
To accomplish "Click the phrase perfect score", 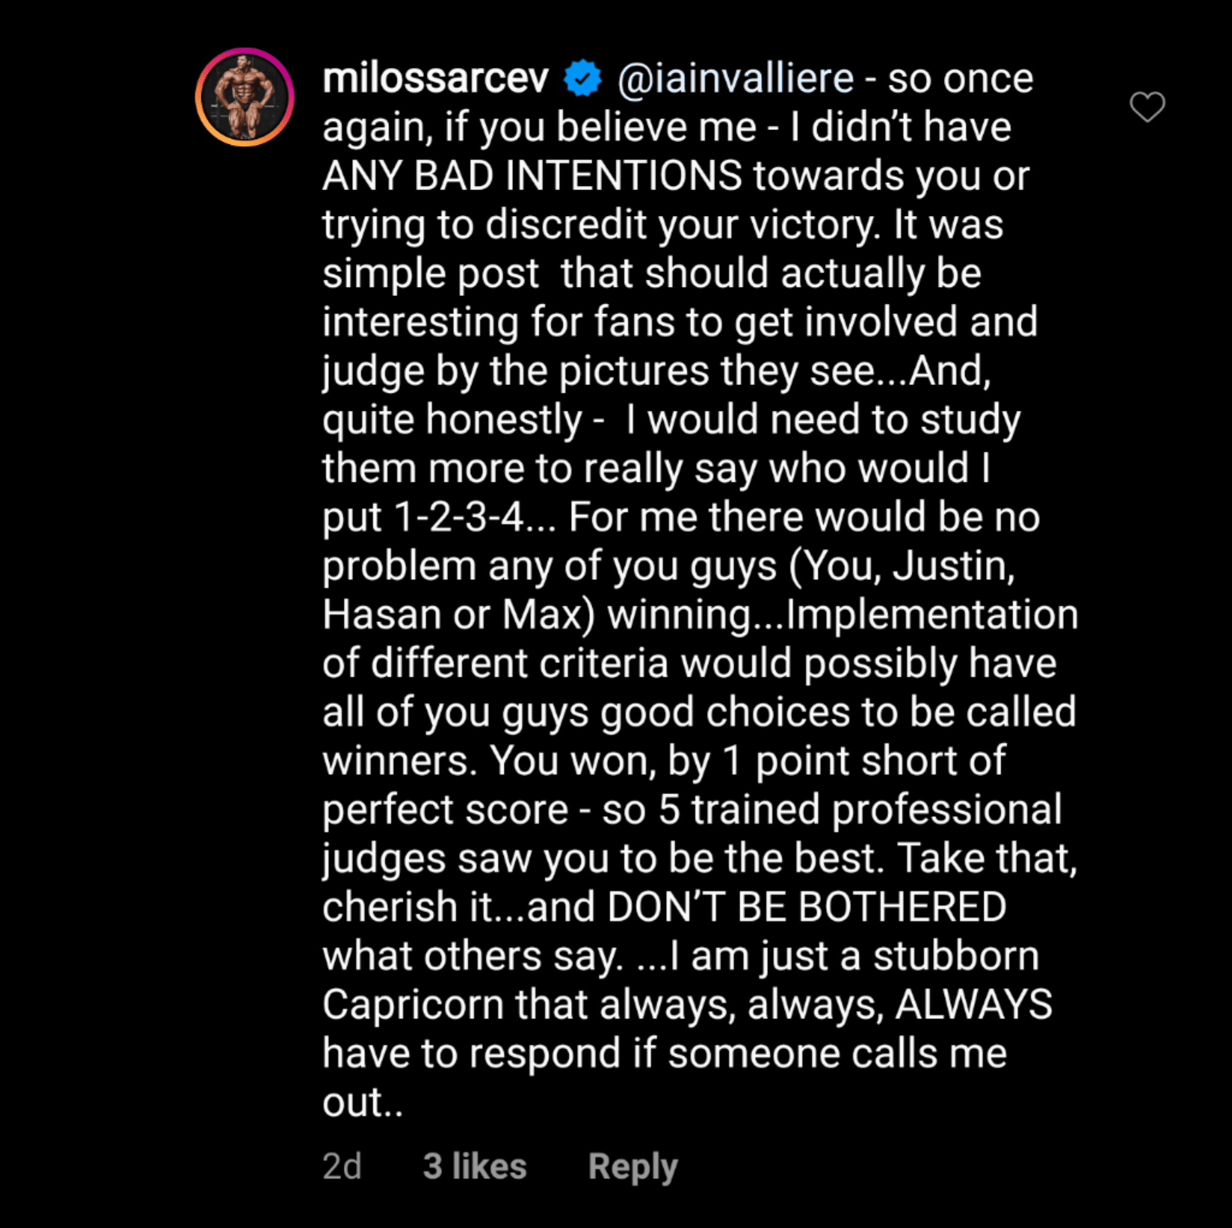I will point(445,809).
